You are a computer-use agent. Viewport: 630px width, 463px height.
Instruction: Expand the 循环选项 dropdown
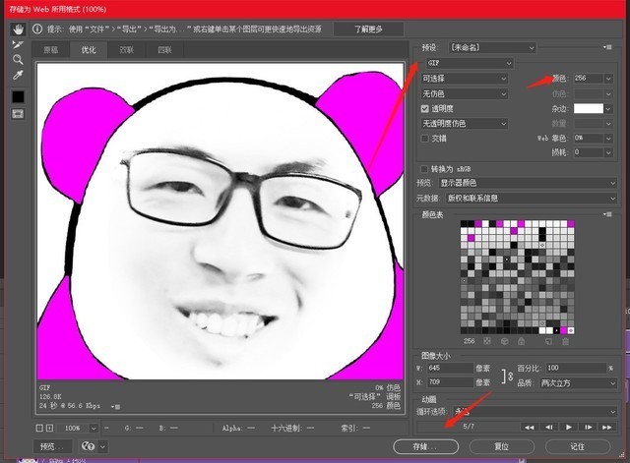(535, 412)
